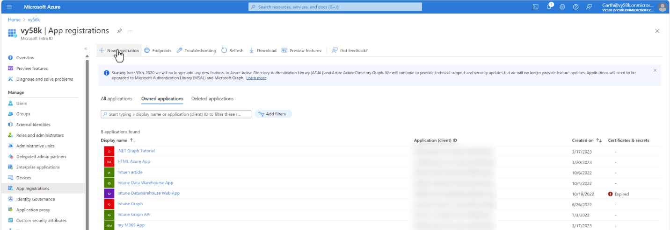Open Delegated admin partners
The image size is (670, 230).
coord(41,157)
